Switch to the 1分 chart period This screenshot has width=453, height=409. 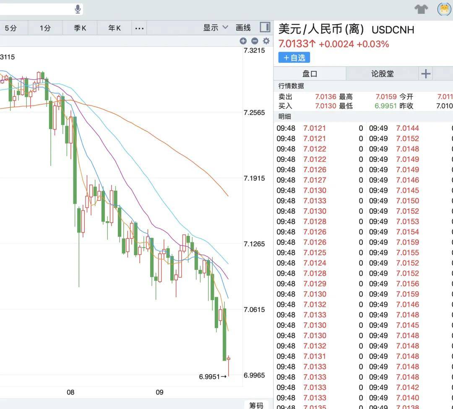click(x=45, y=28)
